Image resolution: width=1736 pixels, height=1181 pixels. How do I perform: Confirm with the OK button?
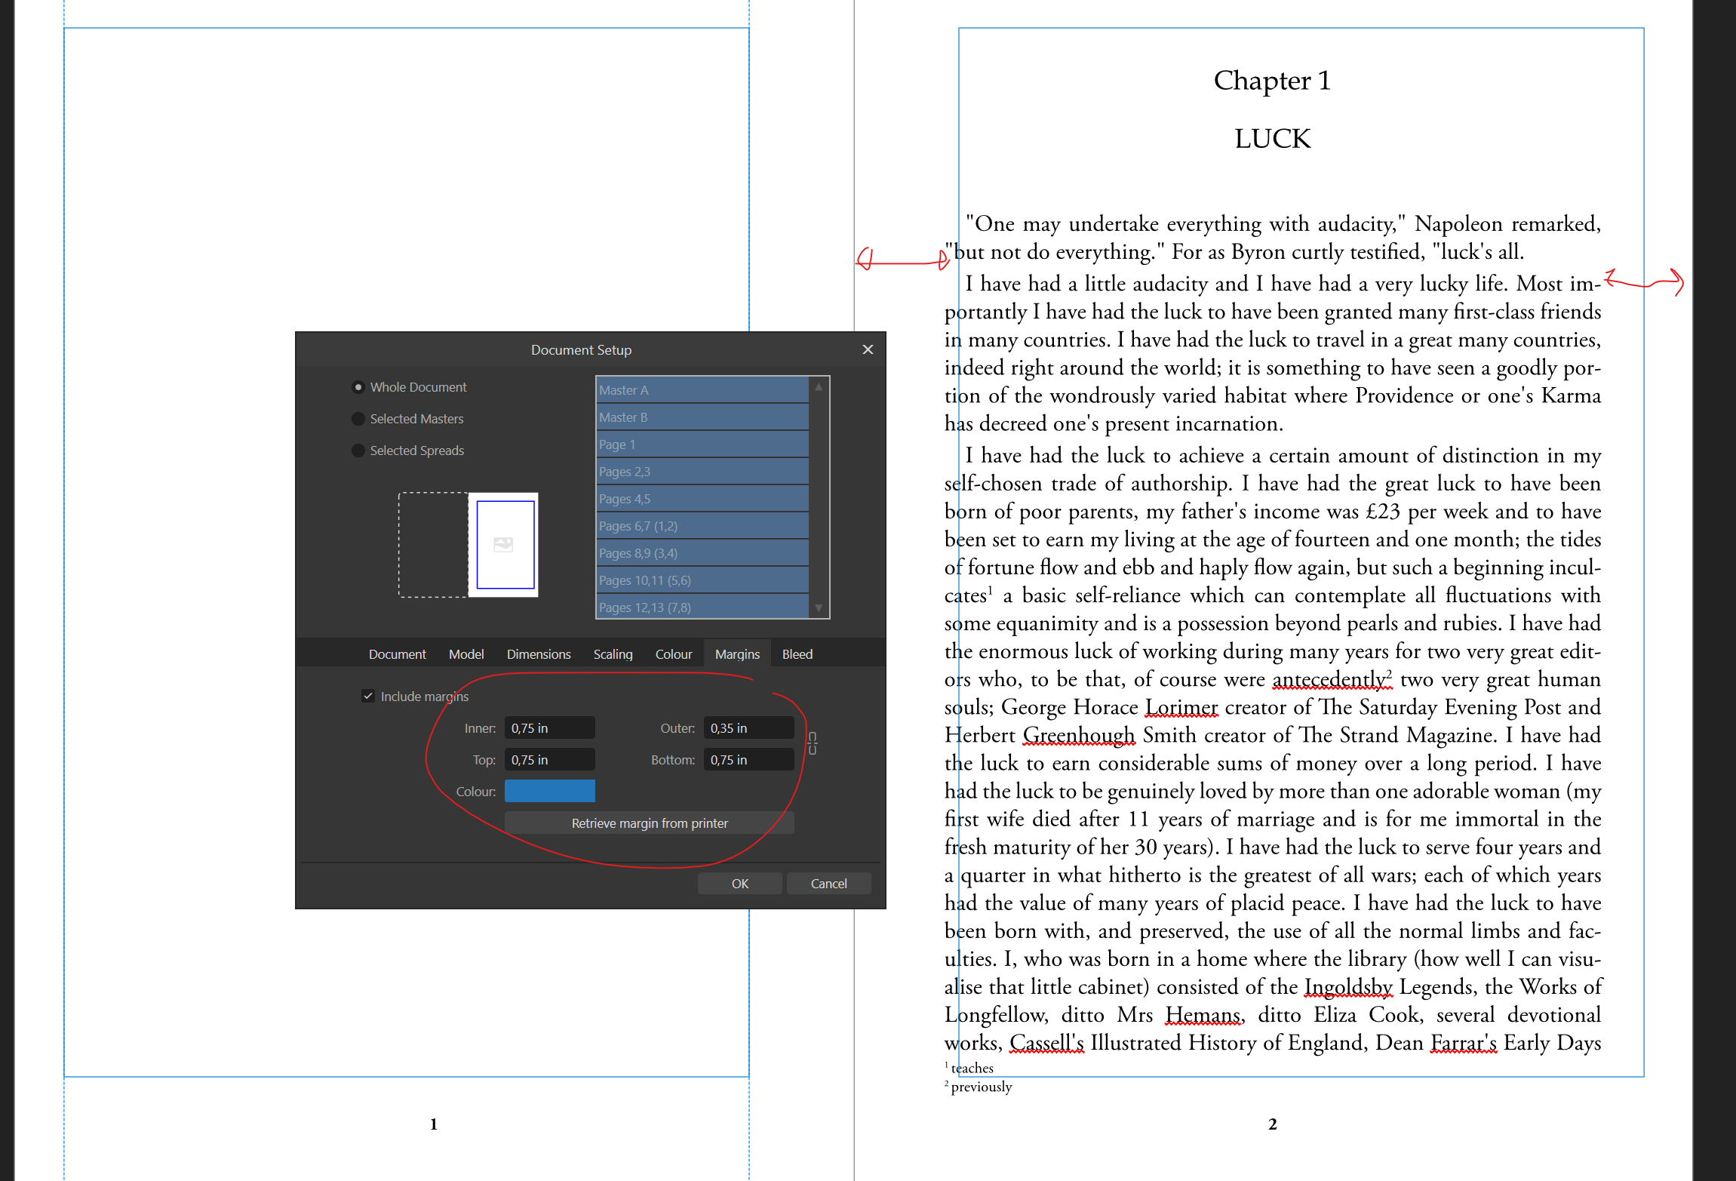click(740, 884)
